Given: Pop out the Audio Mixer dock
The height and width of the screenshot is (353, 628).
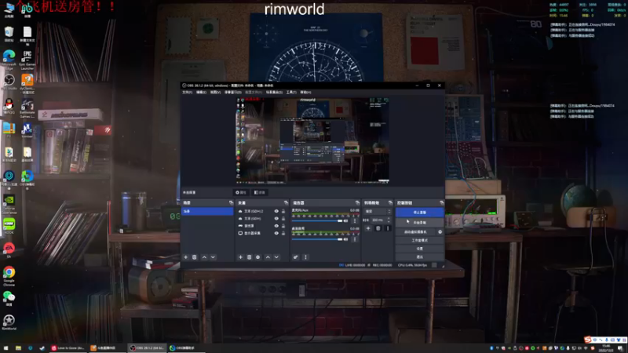Looking at the screenshot, I should click(x=357, y=202).
